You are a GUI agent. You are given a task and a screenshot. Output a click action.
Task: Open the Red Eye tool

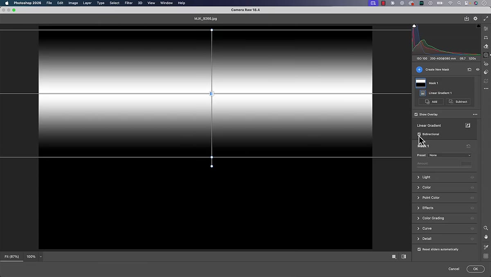point(486,64)
